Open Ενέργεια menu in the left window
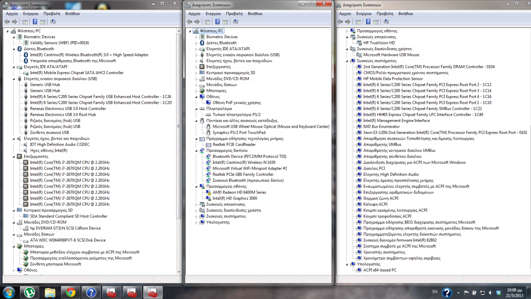531x299 pixels. click(31, 14)
